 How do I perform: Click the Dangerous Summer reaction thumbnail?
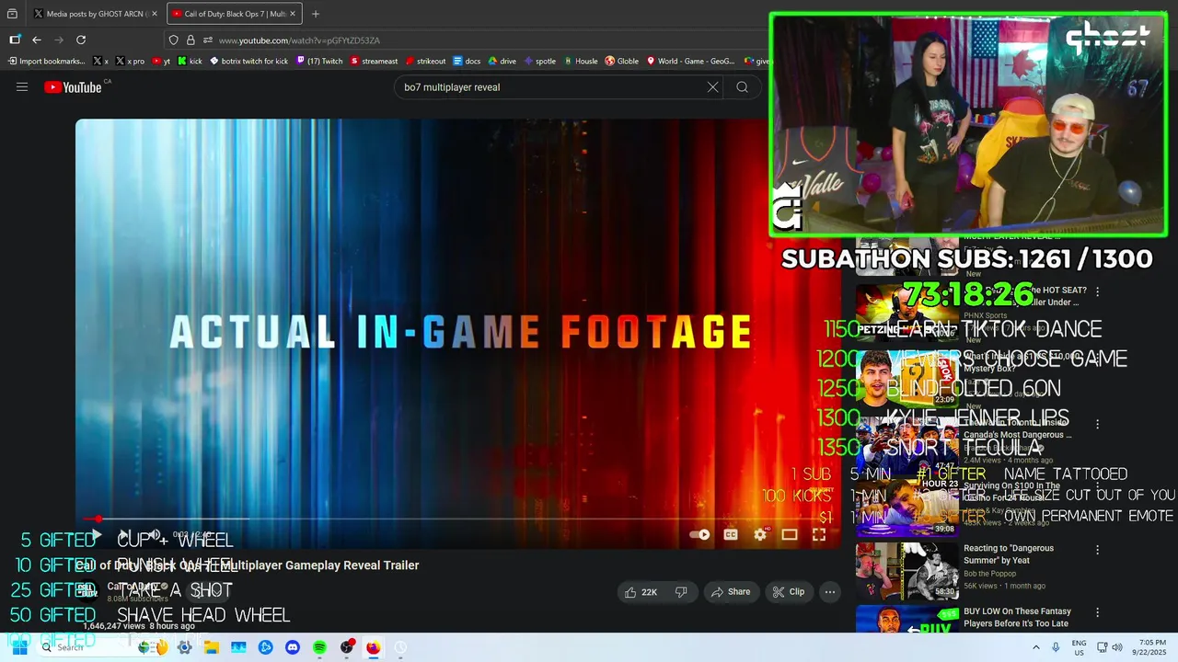click(x=907, y=571)
